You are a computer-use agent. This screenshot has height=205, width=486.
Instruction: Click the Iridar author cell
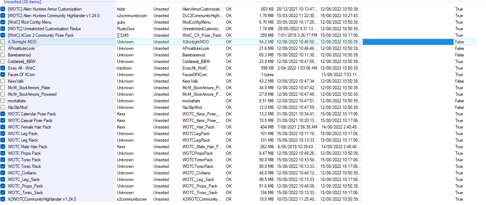coord(121,9)
